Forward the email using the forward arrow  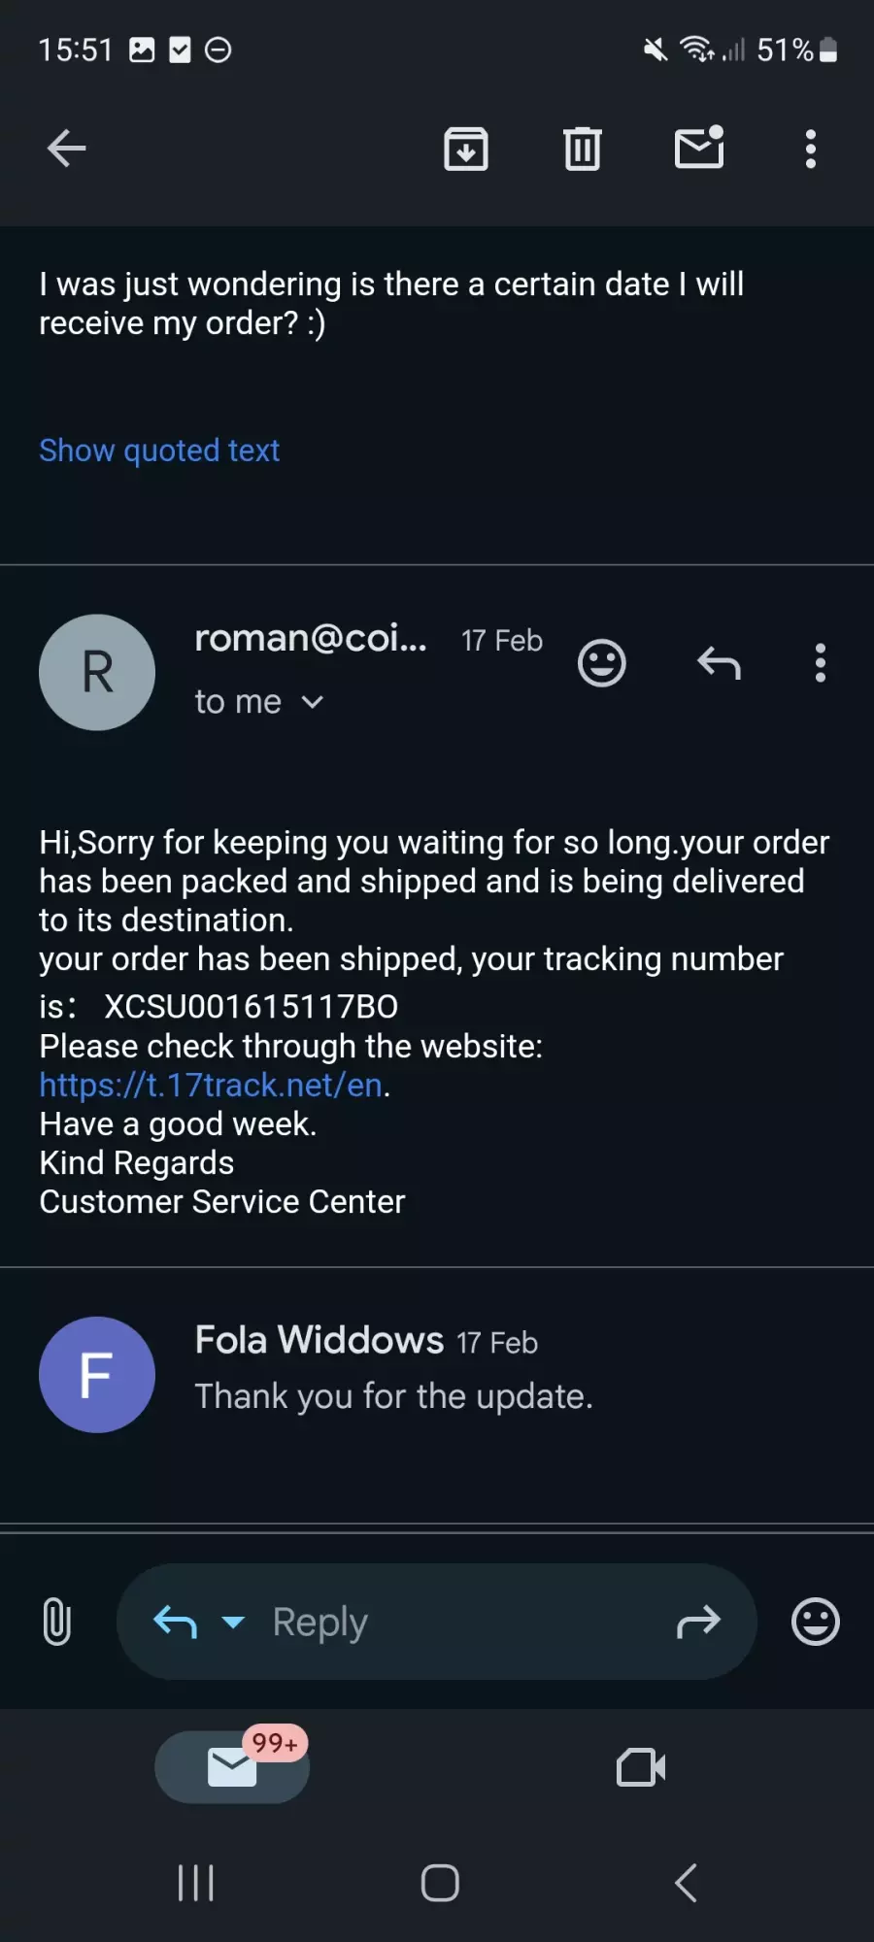click(698, 1622)
